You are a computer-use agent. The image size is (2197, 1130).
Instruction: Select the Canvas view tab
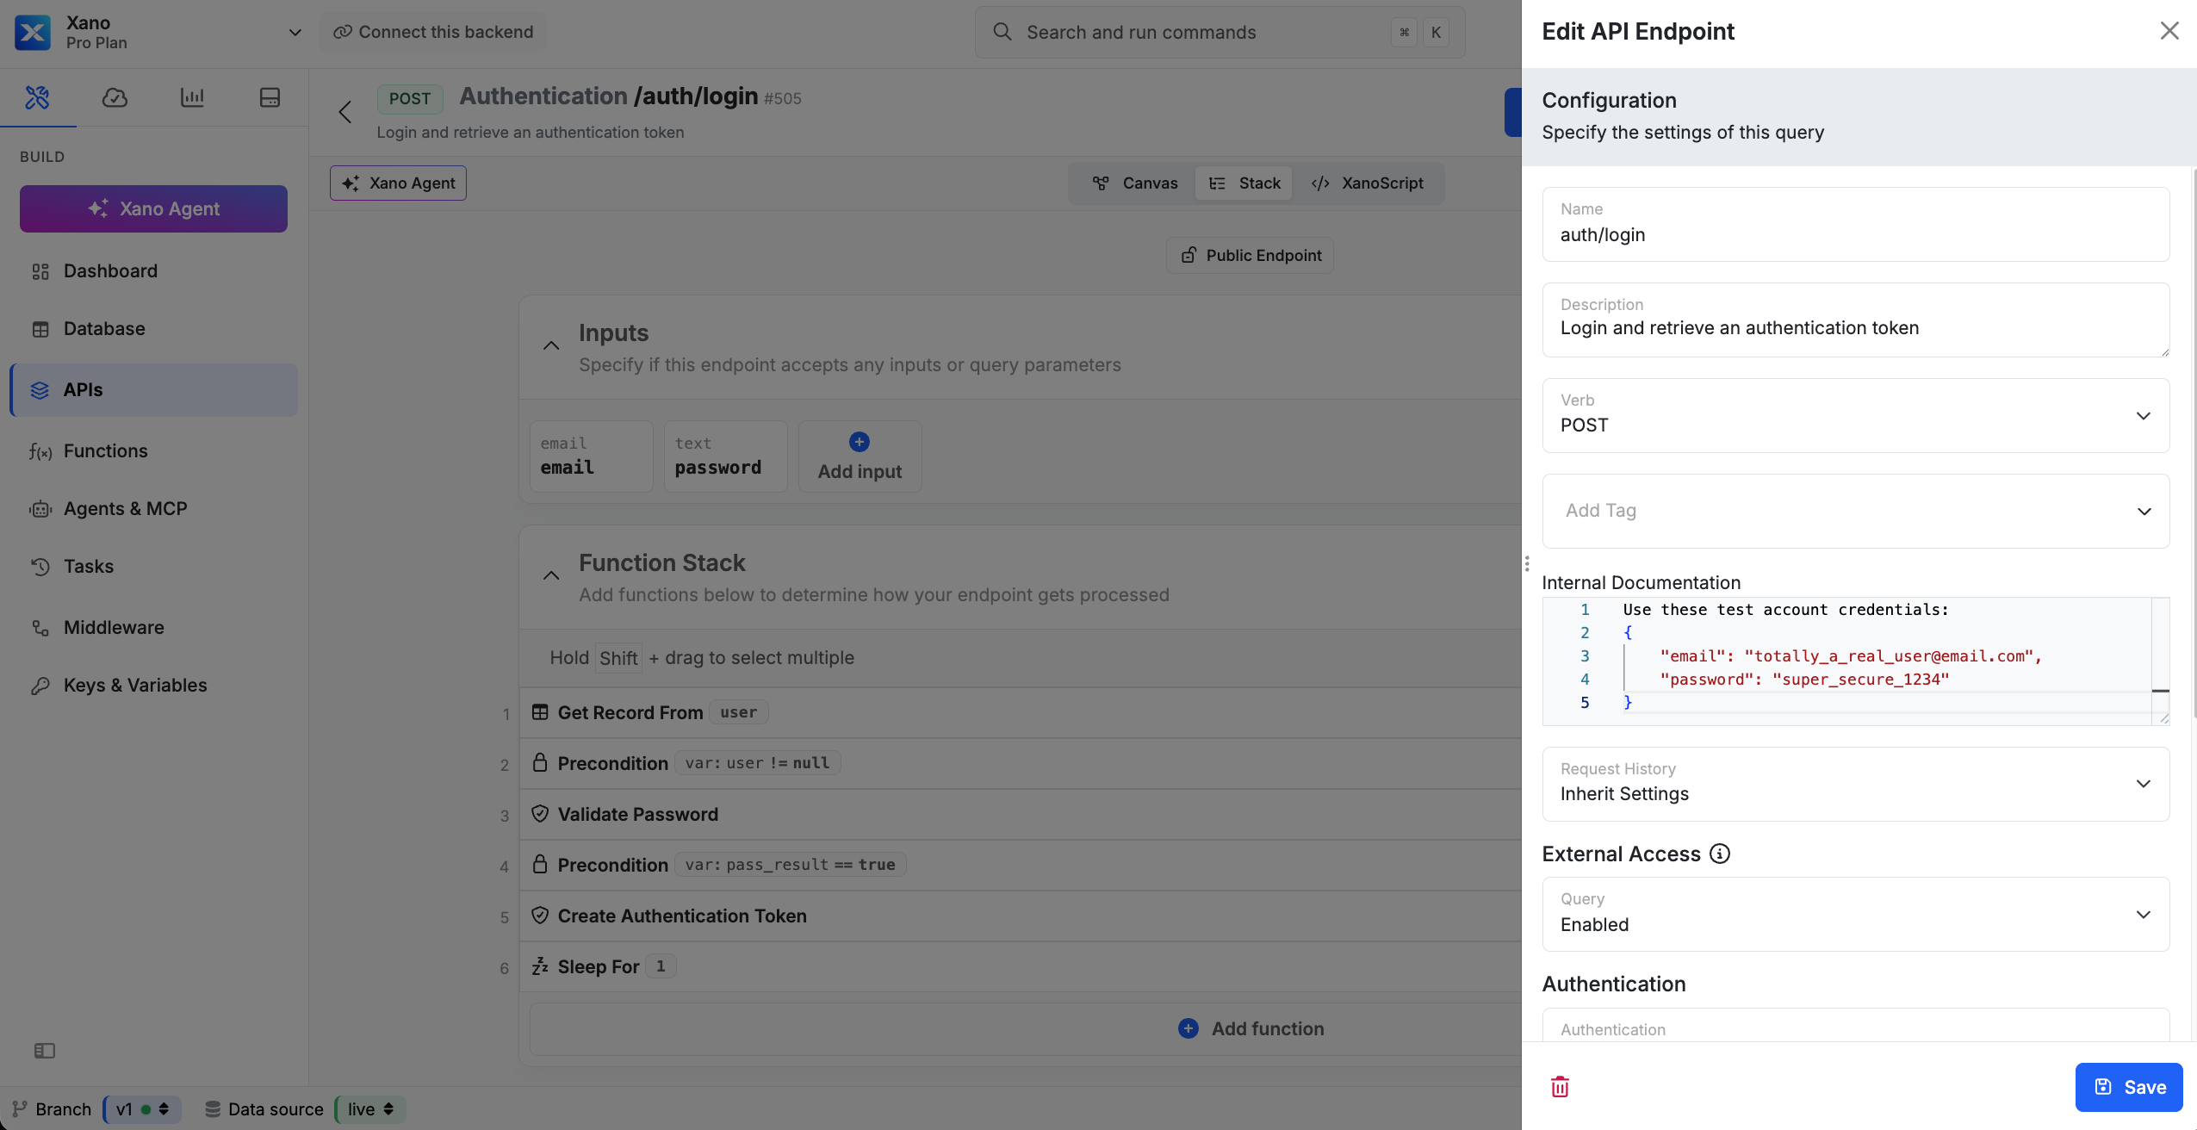(1132, 183)
